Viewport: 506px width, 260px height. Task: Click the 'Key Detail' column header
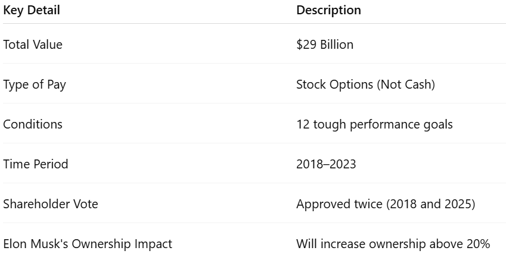click(x=32, y=10)
